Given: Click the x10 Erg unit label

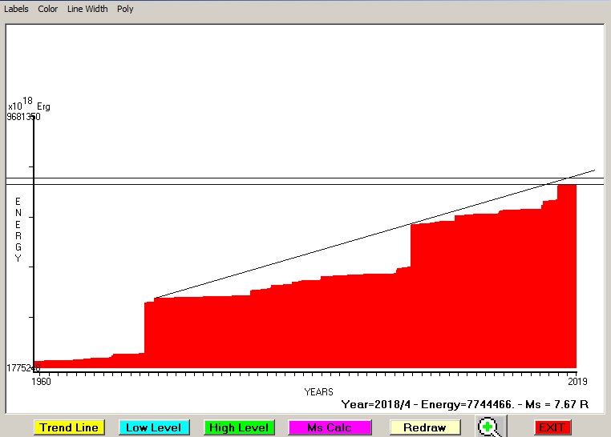Looking at the screenshot, I should pos(29,105).
